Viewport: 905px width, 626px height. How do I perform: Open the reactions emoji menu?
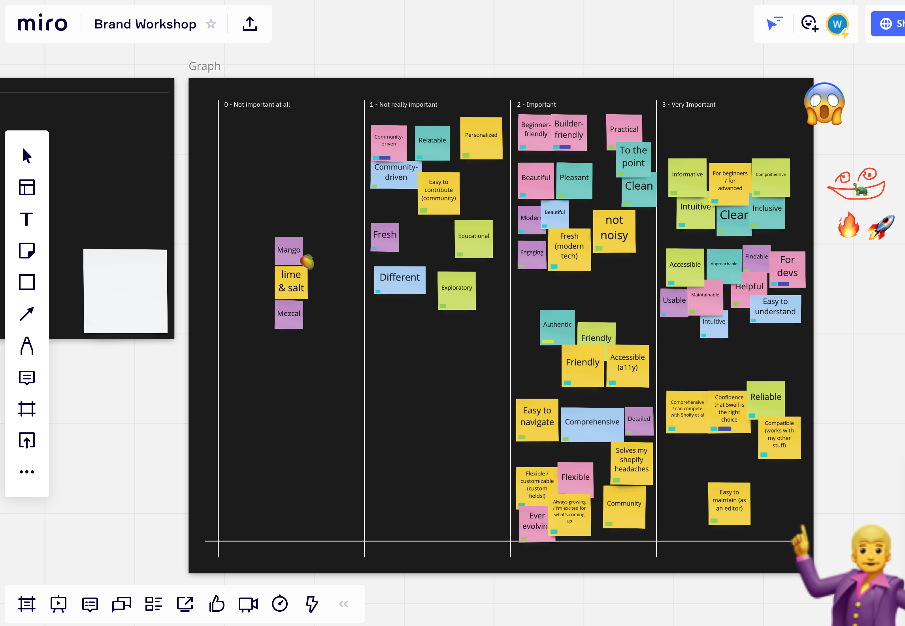pos(809,24)
